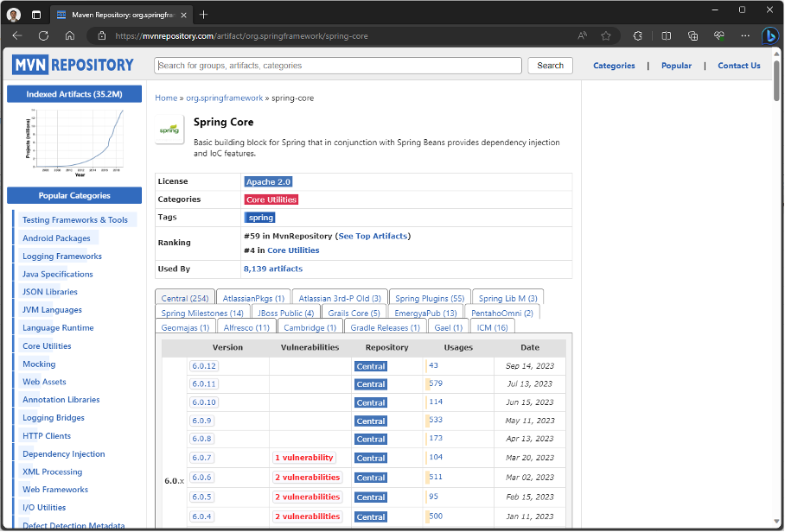Open Categories in top navigation

[x=614, y=66]
